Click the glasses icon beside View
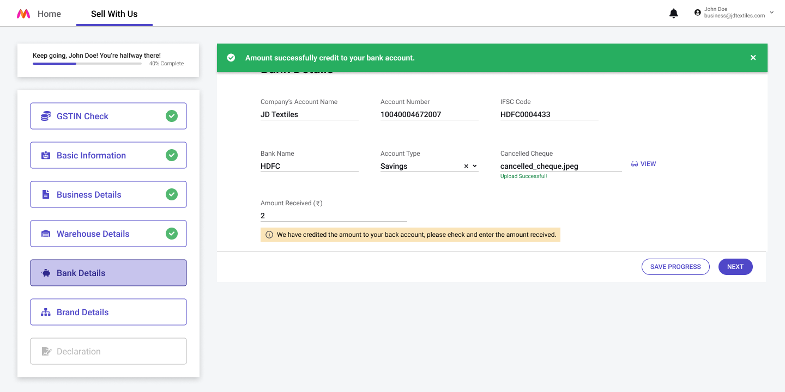Screen dimensions: 785x392 [635, 164]
